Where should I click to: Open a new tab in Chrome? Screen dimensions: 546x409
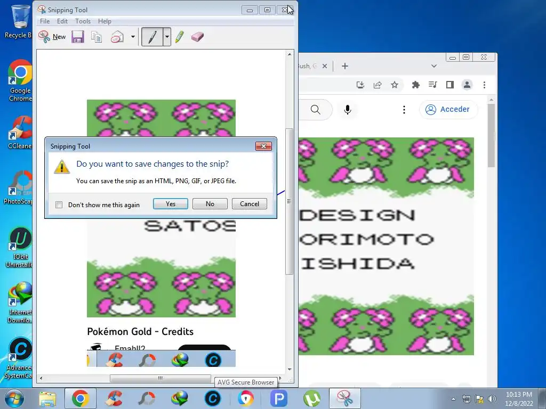(x=345, y=66)
